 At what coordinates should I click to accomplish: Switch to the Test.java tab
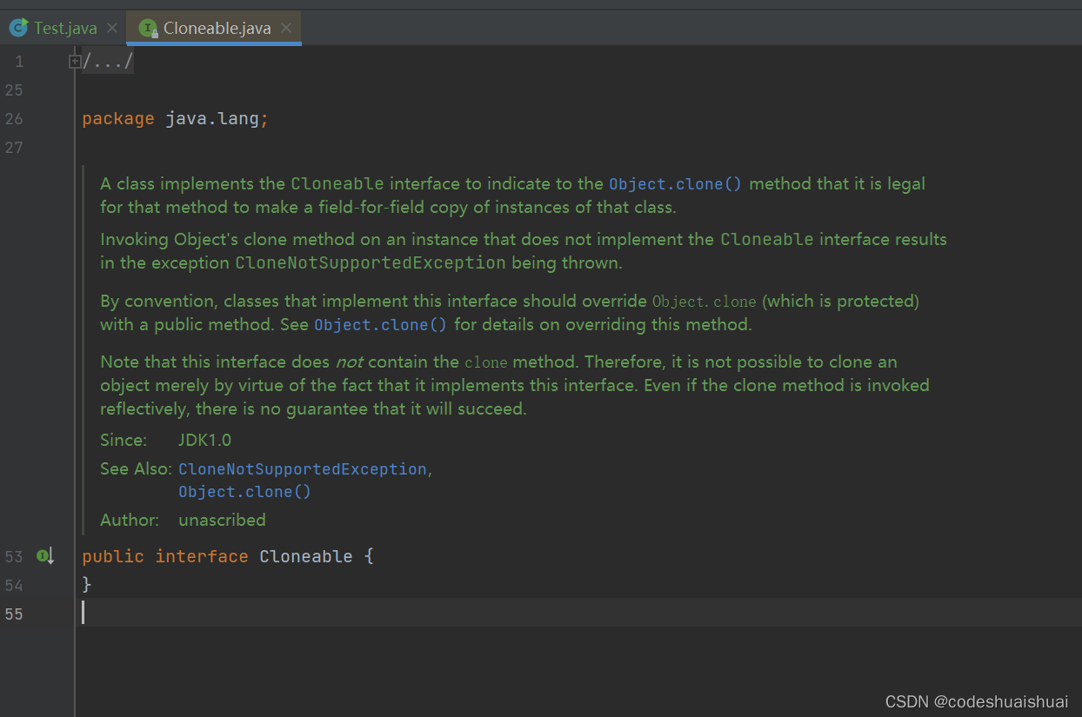point(65,28)
